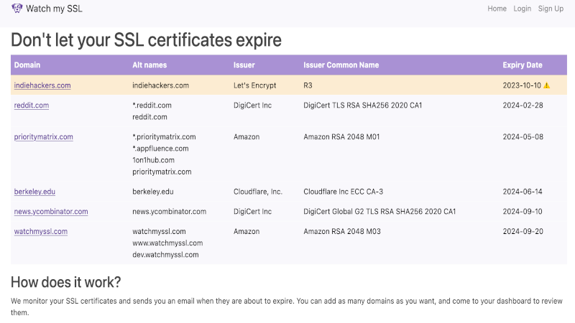Click the Watch my SSL brand title
This screenshot has height=323, width=575.
coord(55,9)
